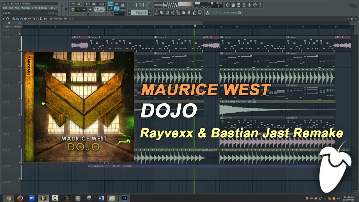359x202 pixels.
Task: Open the tempo tapper icon
Action: 194,13
